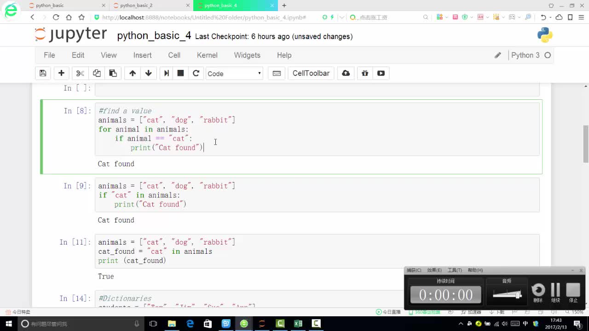589x331 pixels.
Task: Open the Widgets menu
Action: tap(247, 55)
